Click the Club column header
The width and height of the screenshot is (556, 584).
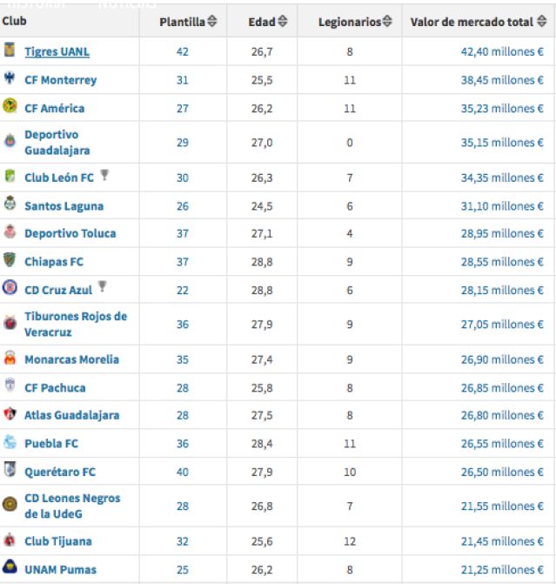tap(14, 20)
